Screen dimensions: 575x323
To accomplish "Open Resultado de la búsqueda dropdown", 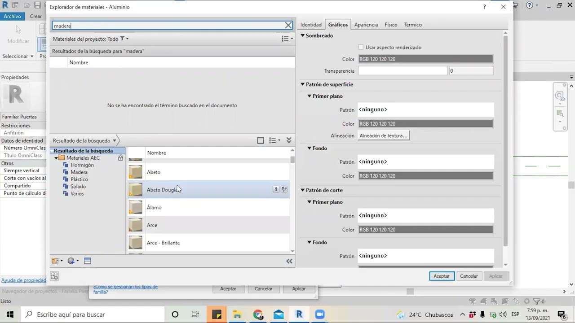I will pyautogui.click(x=115, y=140).
